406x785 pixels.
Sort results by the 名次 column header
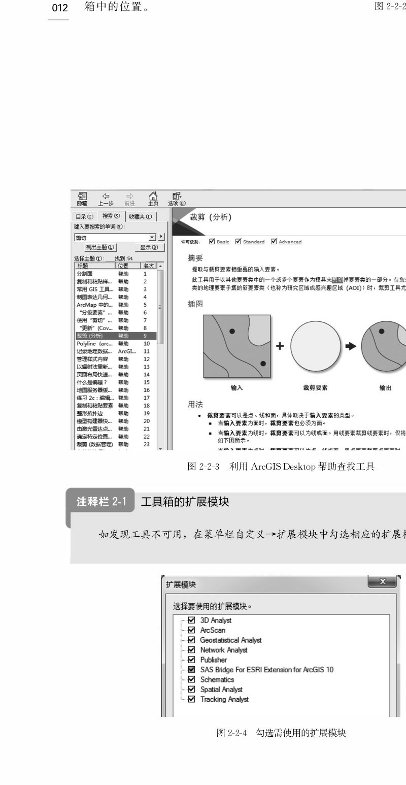(148, 266)
